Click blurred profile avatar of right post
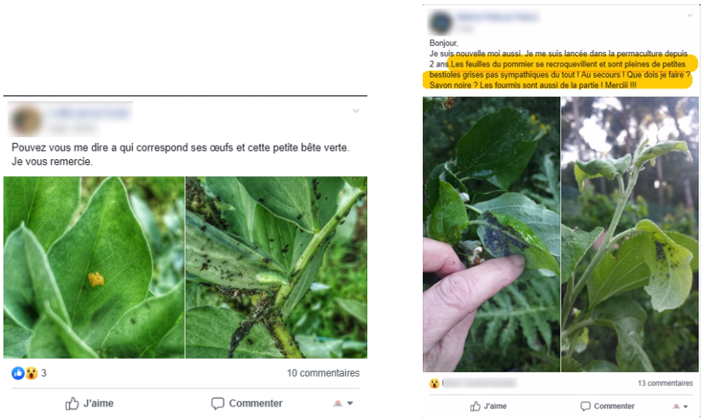Viewport: 704px width, 420px height. pos(441,22)
